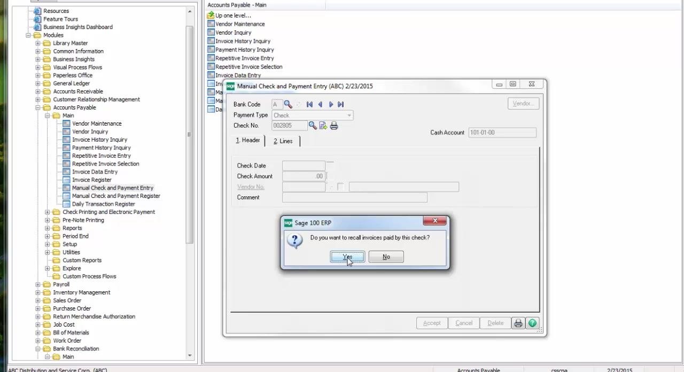Click the printer icon next to Check No.
684x372 pixels.
[x=334, y=126]
